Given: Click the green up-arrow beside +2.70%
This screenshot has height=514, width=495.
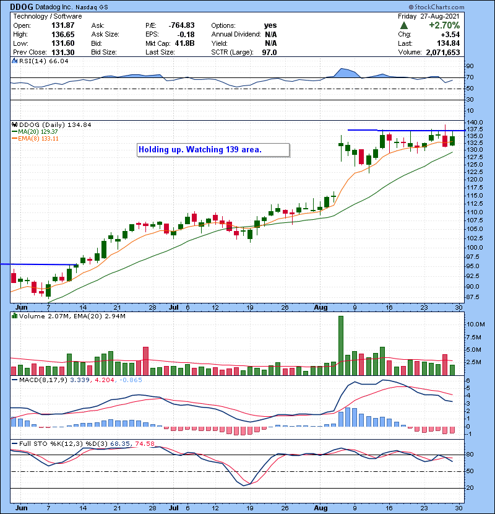Looking at the screenshot, I should tap(404, 26).
